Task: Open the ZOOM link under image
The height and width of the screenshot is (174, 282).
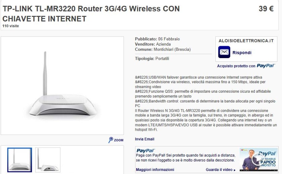Action: coord(119,140)
